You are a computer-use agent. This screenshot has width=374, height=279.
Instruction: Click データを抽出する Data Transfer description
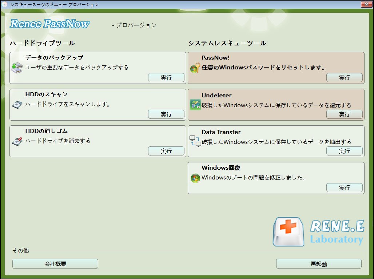pos(276,142)
